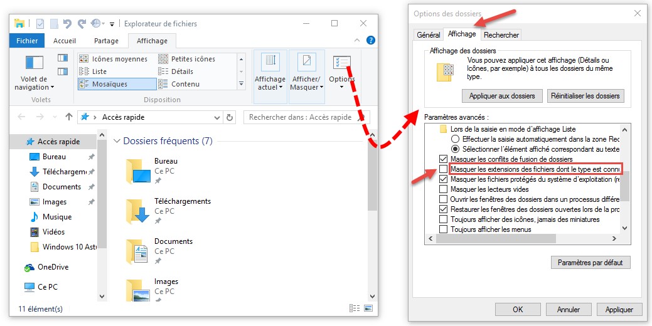Screen dimensions: 652x326
Task: Toggle Toujours afficher les menus checkbox
Action: coord(444,229)
